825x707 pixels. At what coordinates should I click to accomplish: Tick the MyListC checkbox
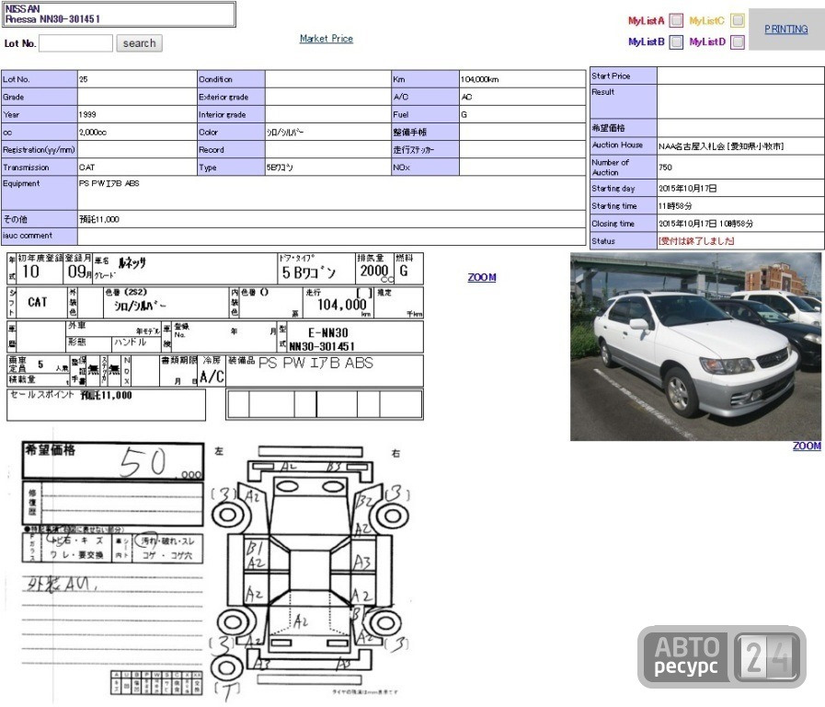coord(739,20)
